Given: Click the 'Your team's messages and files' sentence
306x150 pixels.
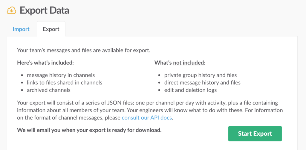Looking at the screenshot, I should point(83,50).
